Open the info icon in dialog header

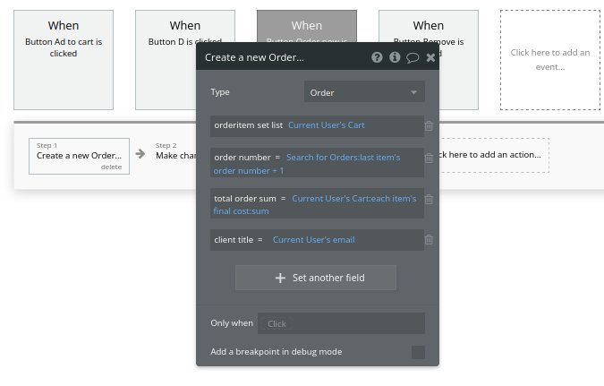[x=395, y=57]
